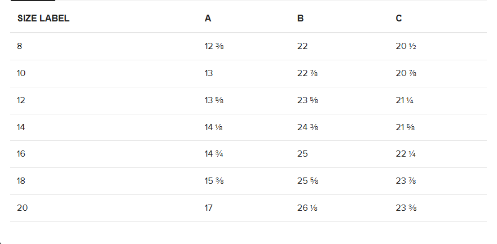Click column header B

(300, 19)
